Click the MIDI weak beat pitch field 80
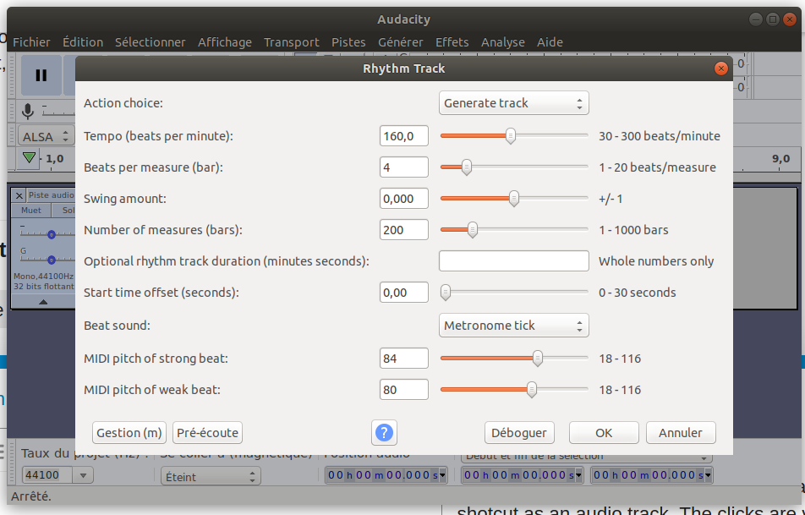Screen dimensions: 805x515 [404, 390]
